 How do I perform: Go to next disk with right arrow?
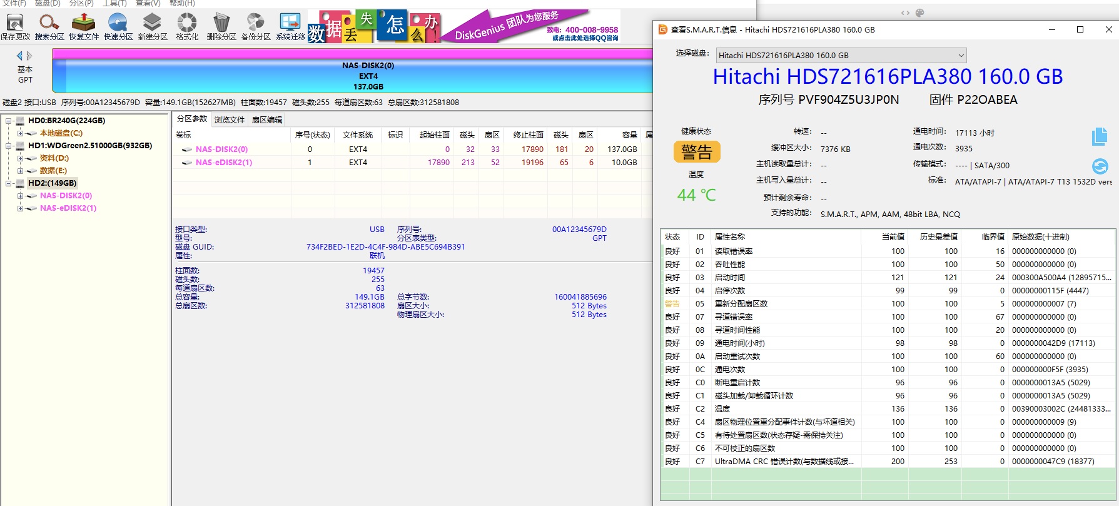pos(29,56)
